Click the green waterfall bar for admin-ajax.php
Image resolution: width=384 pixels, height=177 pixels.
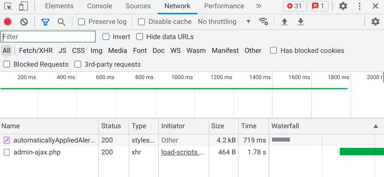point(362,152)
